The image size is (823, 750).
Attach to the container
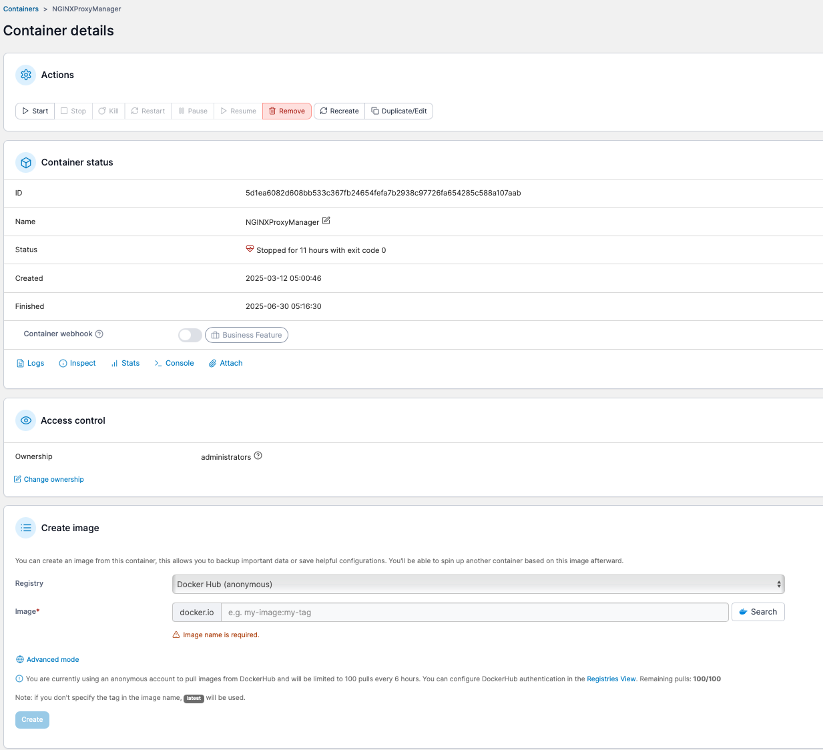tap(226, 363)
